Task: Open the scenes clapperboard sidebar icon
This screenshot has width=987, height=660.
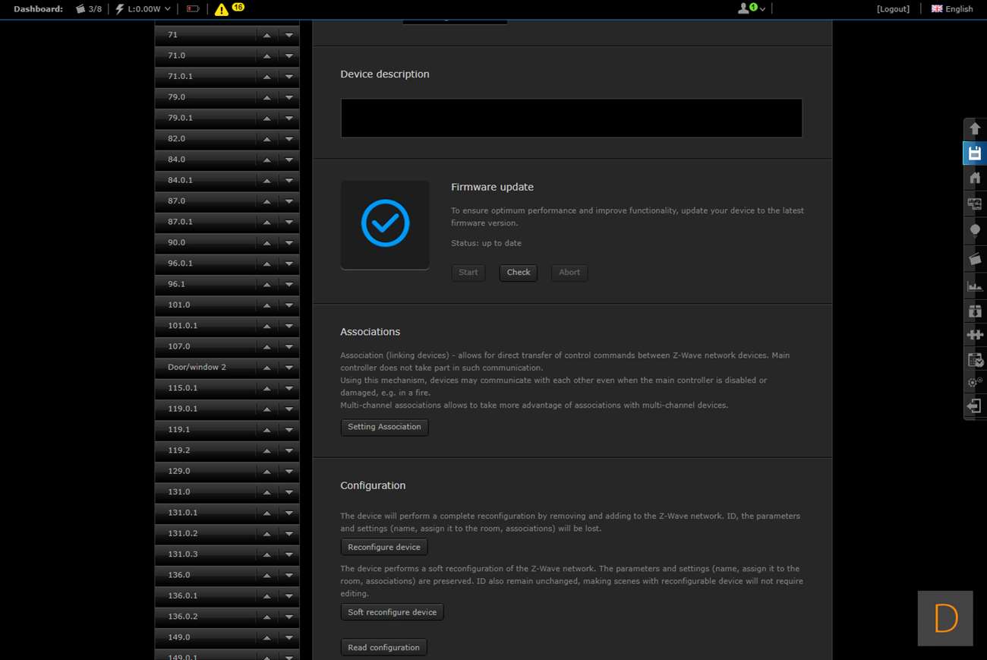Action: pos(975,259)
